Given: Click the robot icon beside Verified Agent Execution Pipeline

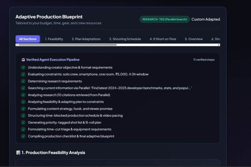Looking at the screenshot, I should coord(23,60).
